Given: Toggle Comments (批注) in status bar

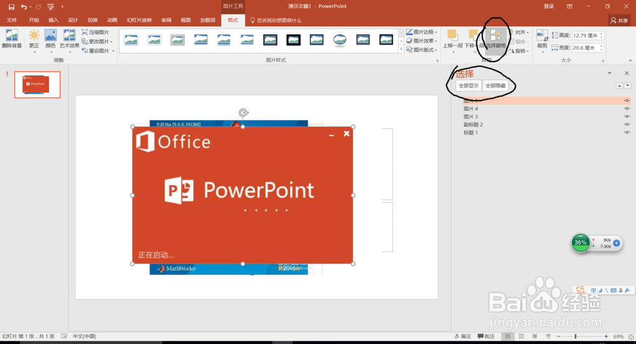Looking at the screenshot, I should coord(487,336).
